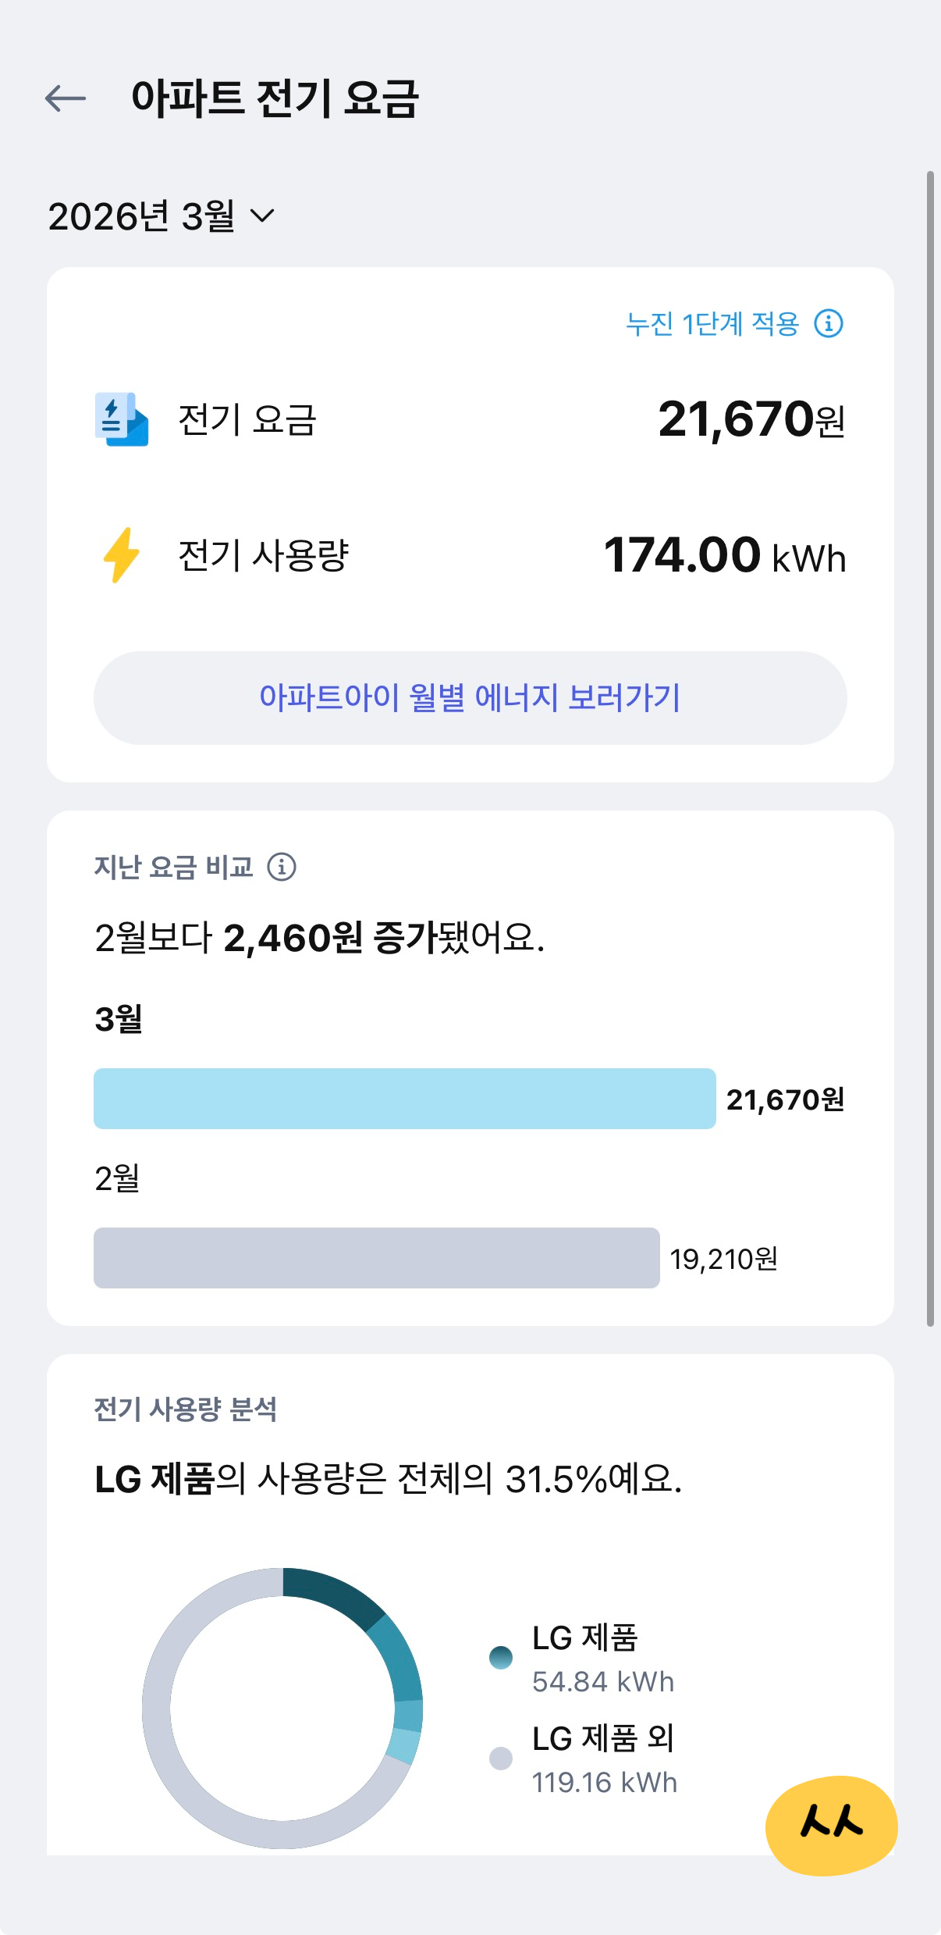This screenshot has width=941, height=1935.
Task: Click the vertical scrollbar on the right
Action: [x=930, y=748]
